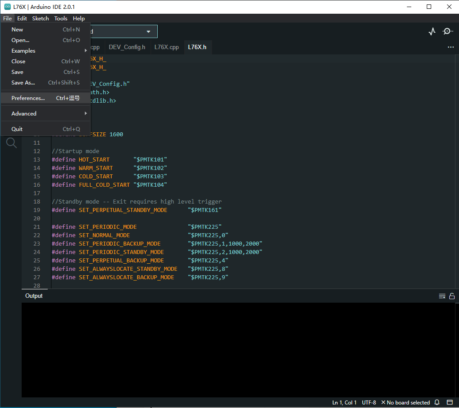The width and height of the screenshot is (459, 408).
Task: Switch to the DEV_Config.h tab
Action: [127, 47]
